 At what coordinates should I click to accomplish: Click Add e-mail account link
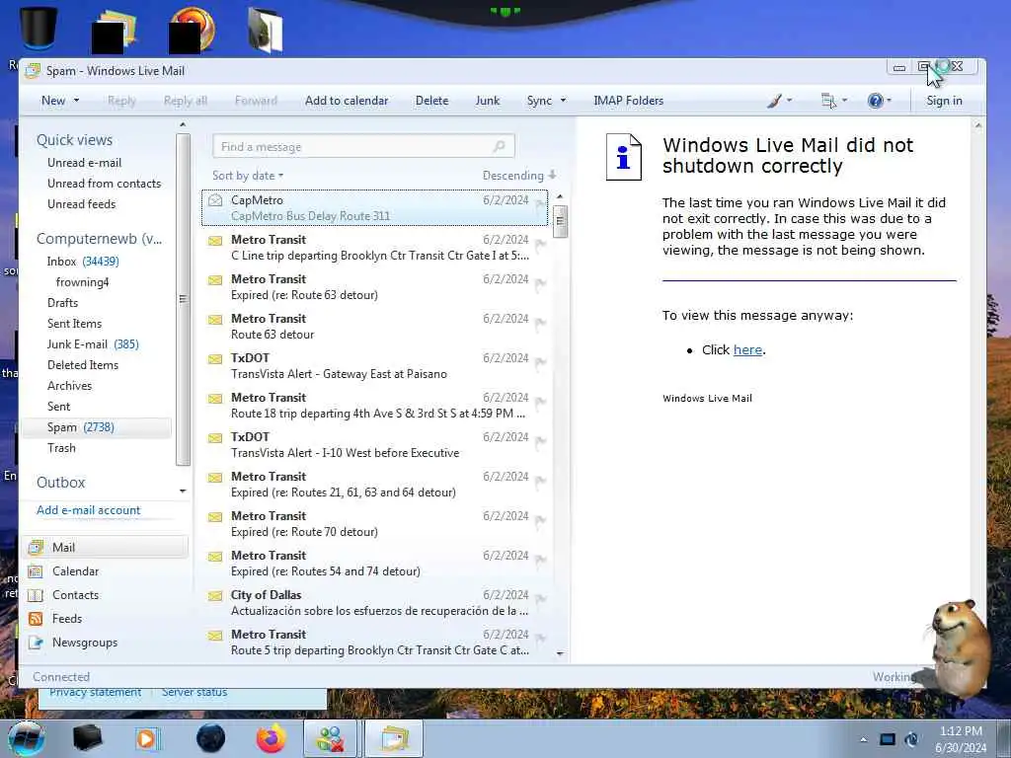point(88,510)
